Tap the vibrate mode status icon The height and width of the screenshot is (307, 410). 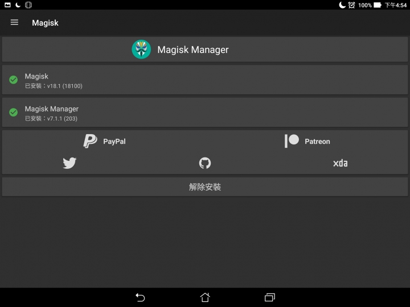point(28,5)
